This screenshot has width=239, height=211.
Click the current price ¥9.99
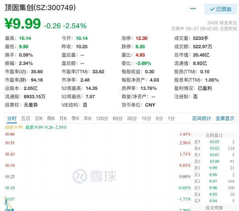coord(23,24)
